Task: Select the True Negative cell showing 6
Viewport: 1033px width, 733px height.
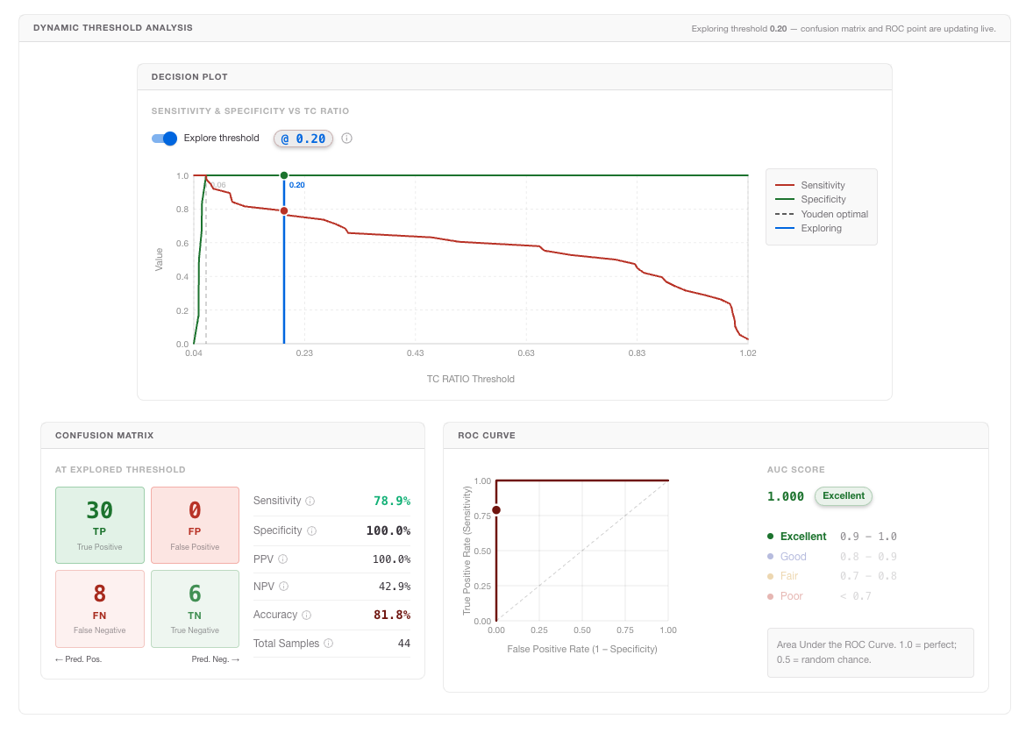Action: (x=195, y=608)
